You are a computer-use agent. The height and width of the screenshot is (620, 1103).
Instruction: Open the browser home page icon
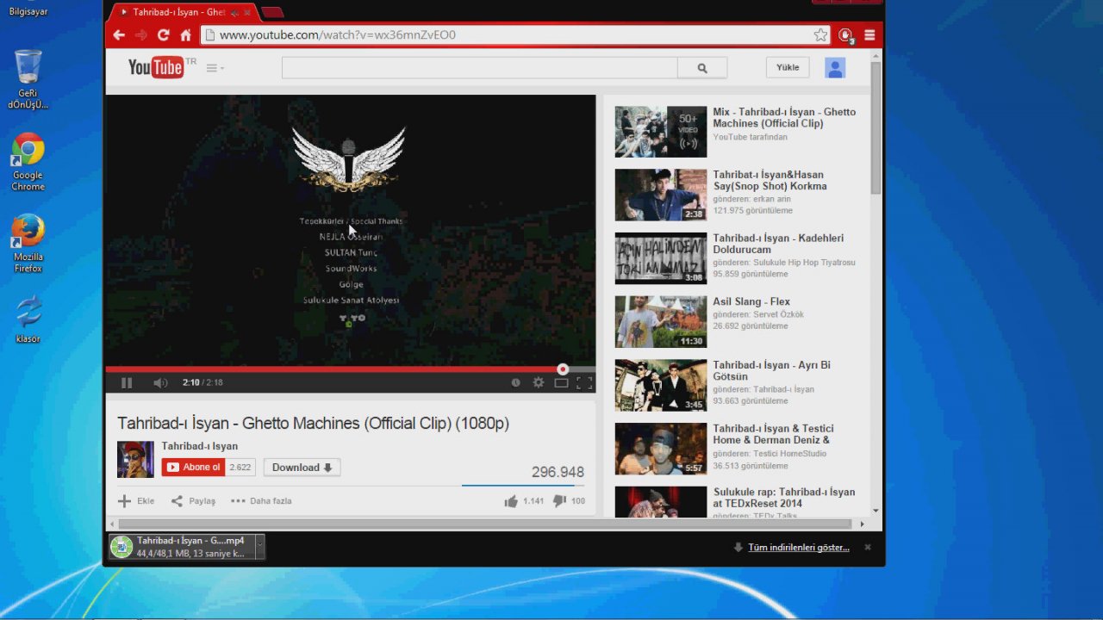click(x=185, y=35)
